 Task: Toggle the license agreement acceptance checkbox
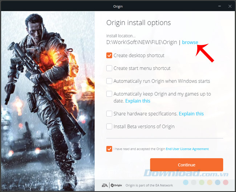coord(109,149)
